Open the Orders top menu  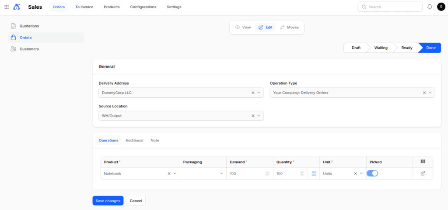(x=59, y=7)
